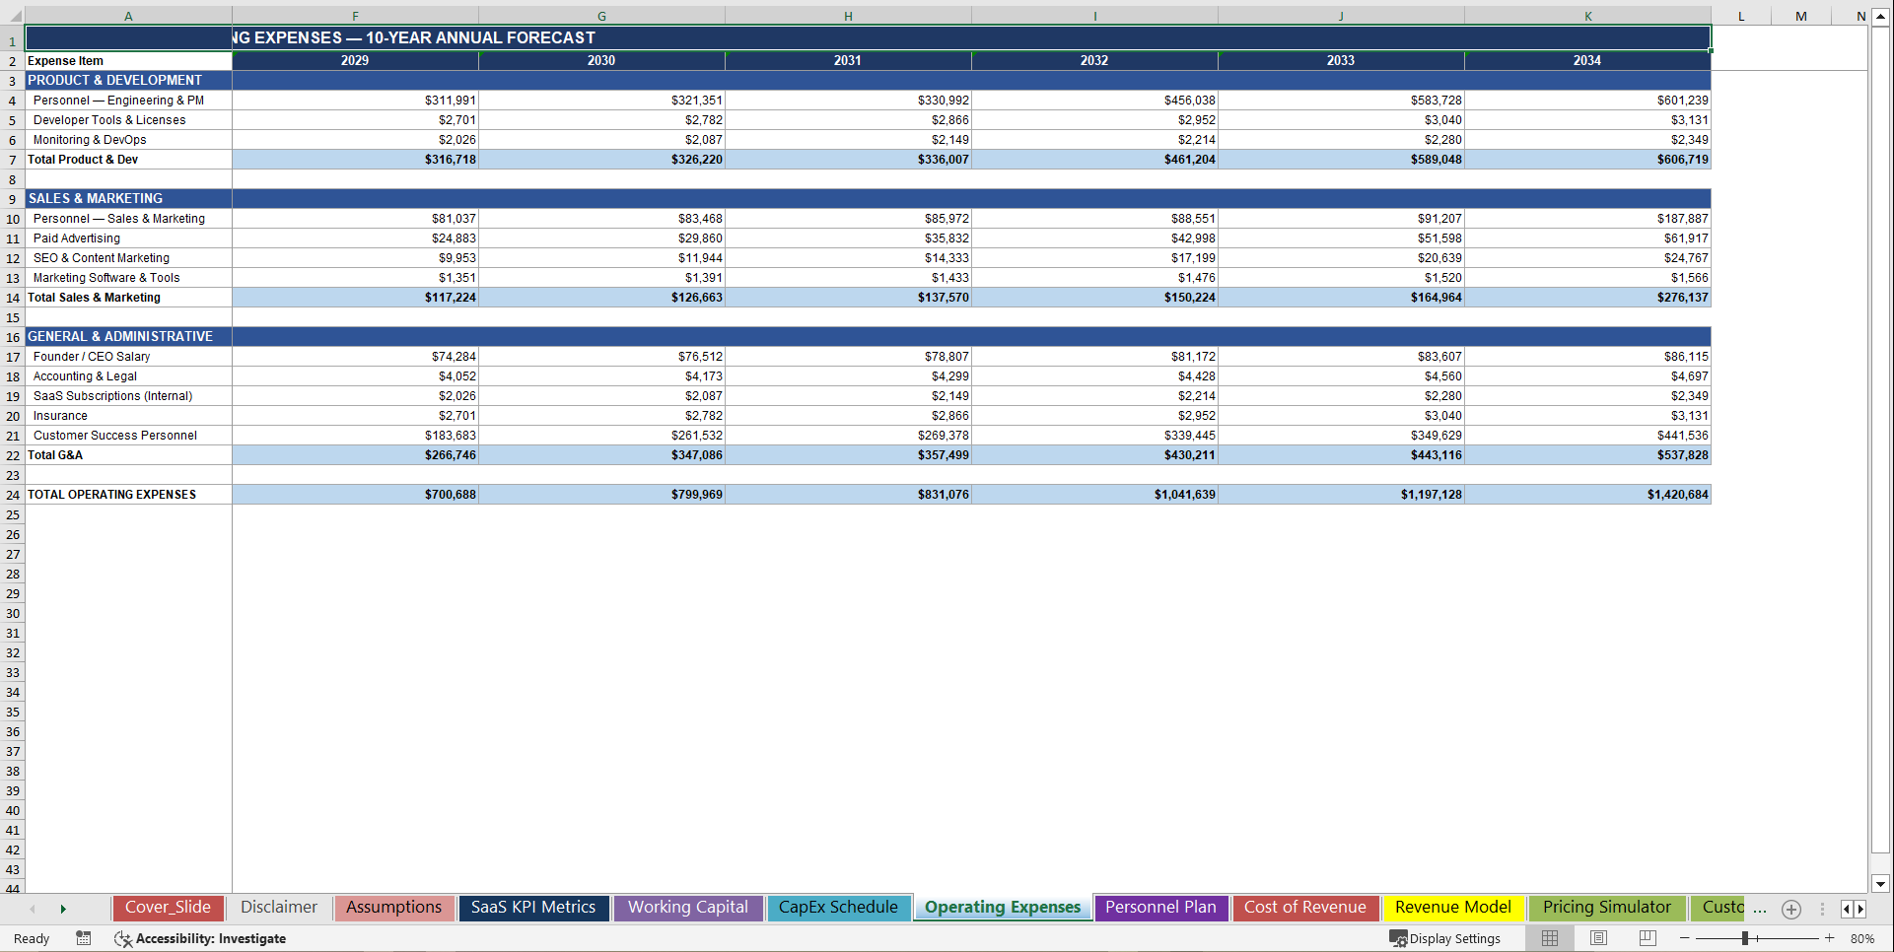Click the Add Sheet plus button

click(x=1790, y=909)
